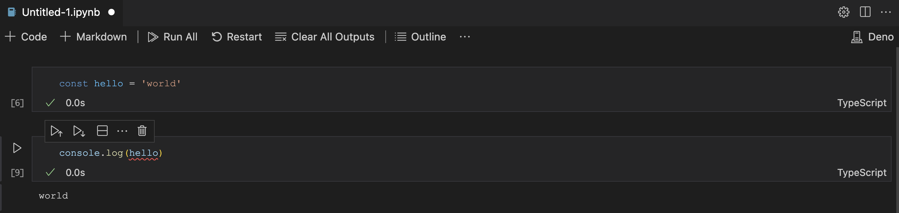Open more toolbar actions ellipsis
This screenshot has width=899, height=213.
[465, 37]
